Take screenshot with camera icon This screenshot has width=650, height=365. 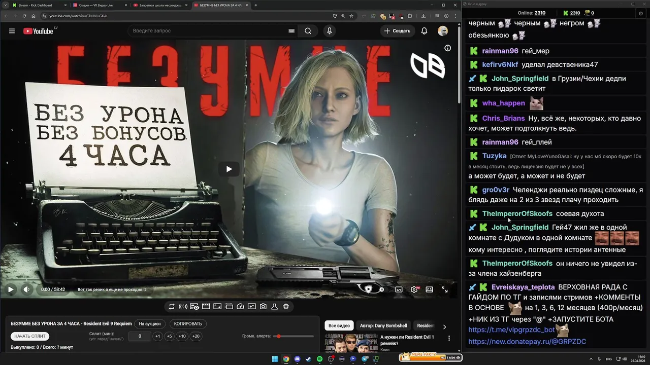(x=263, y=306)
